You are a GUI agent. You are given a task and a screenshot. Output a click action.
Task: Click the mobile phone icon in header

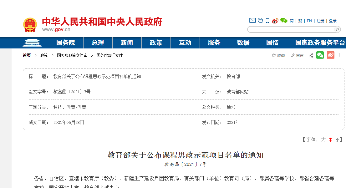267,21
